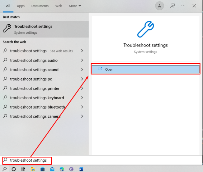
Task: Expand the 'troubleshoot settings audio' chevron
Action: [x=82, y=60]
